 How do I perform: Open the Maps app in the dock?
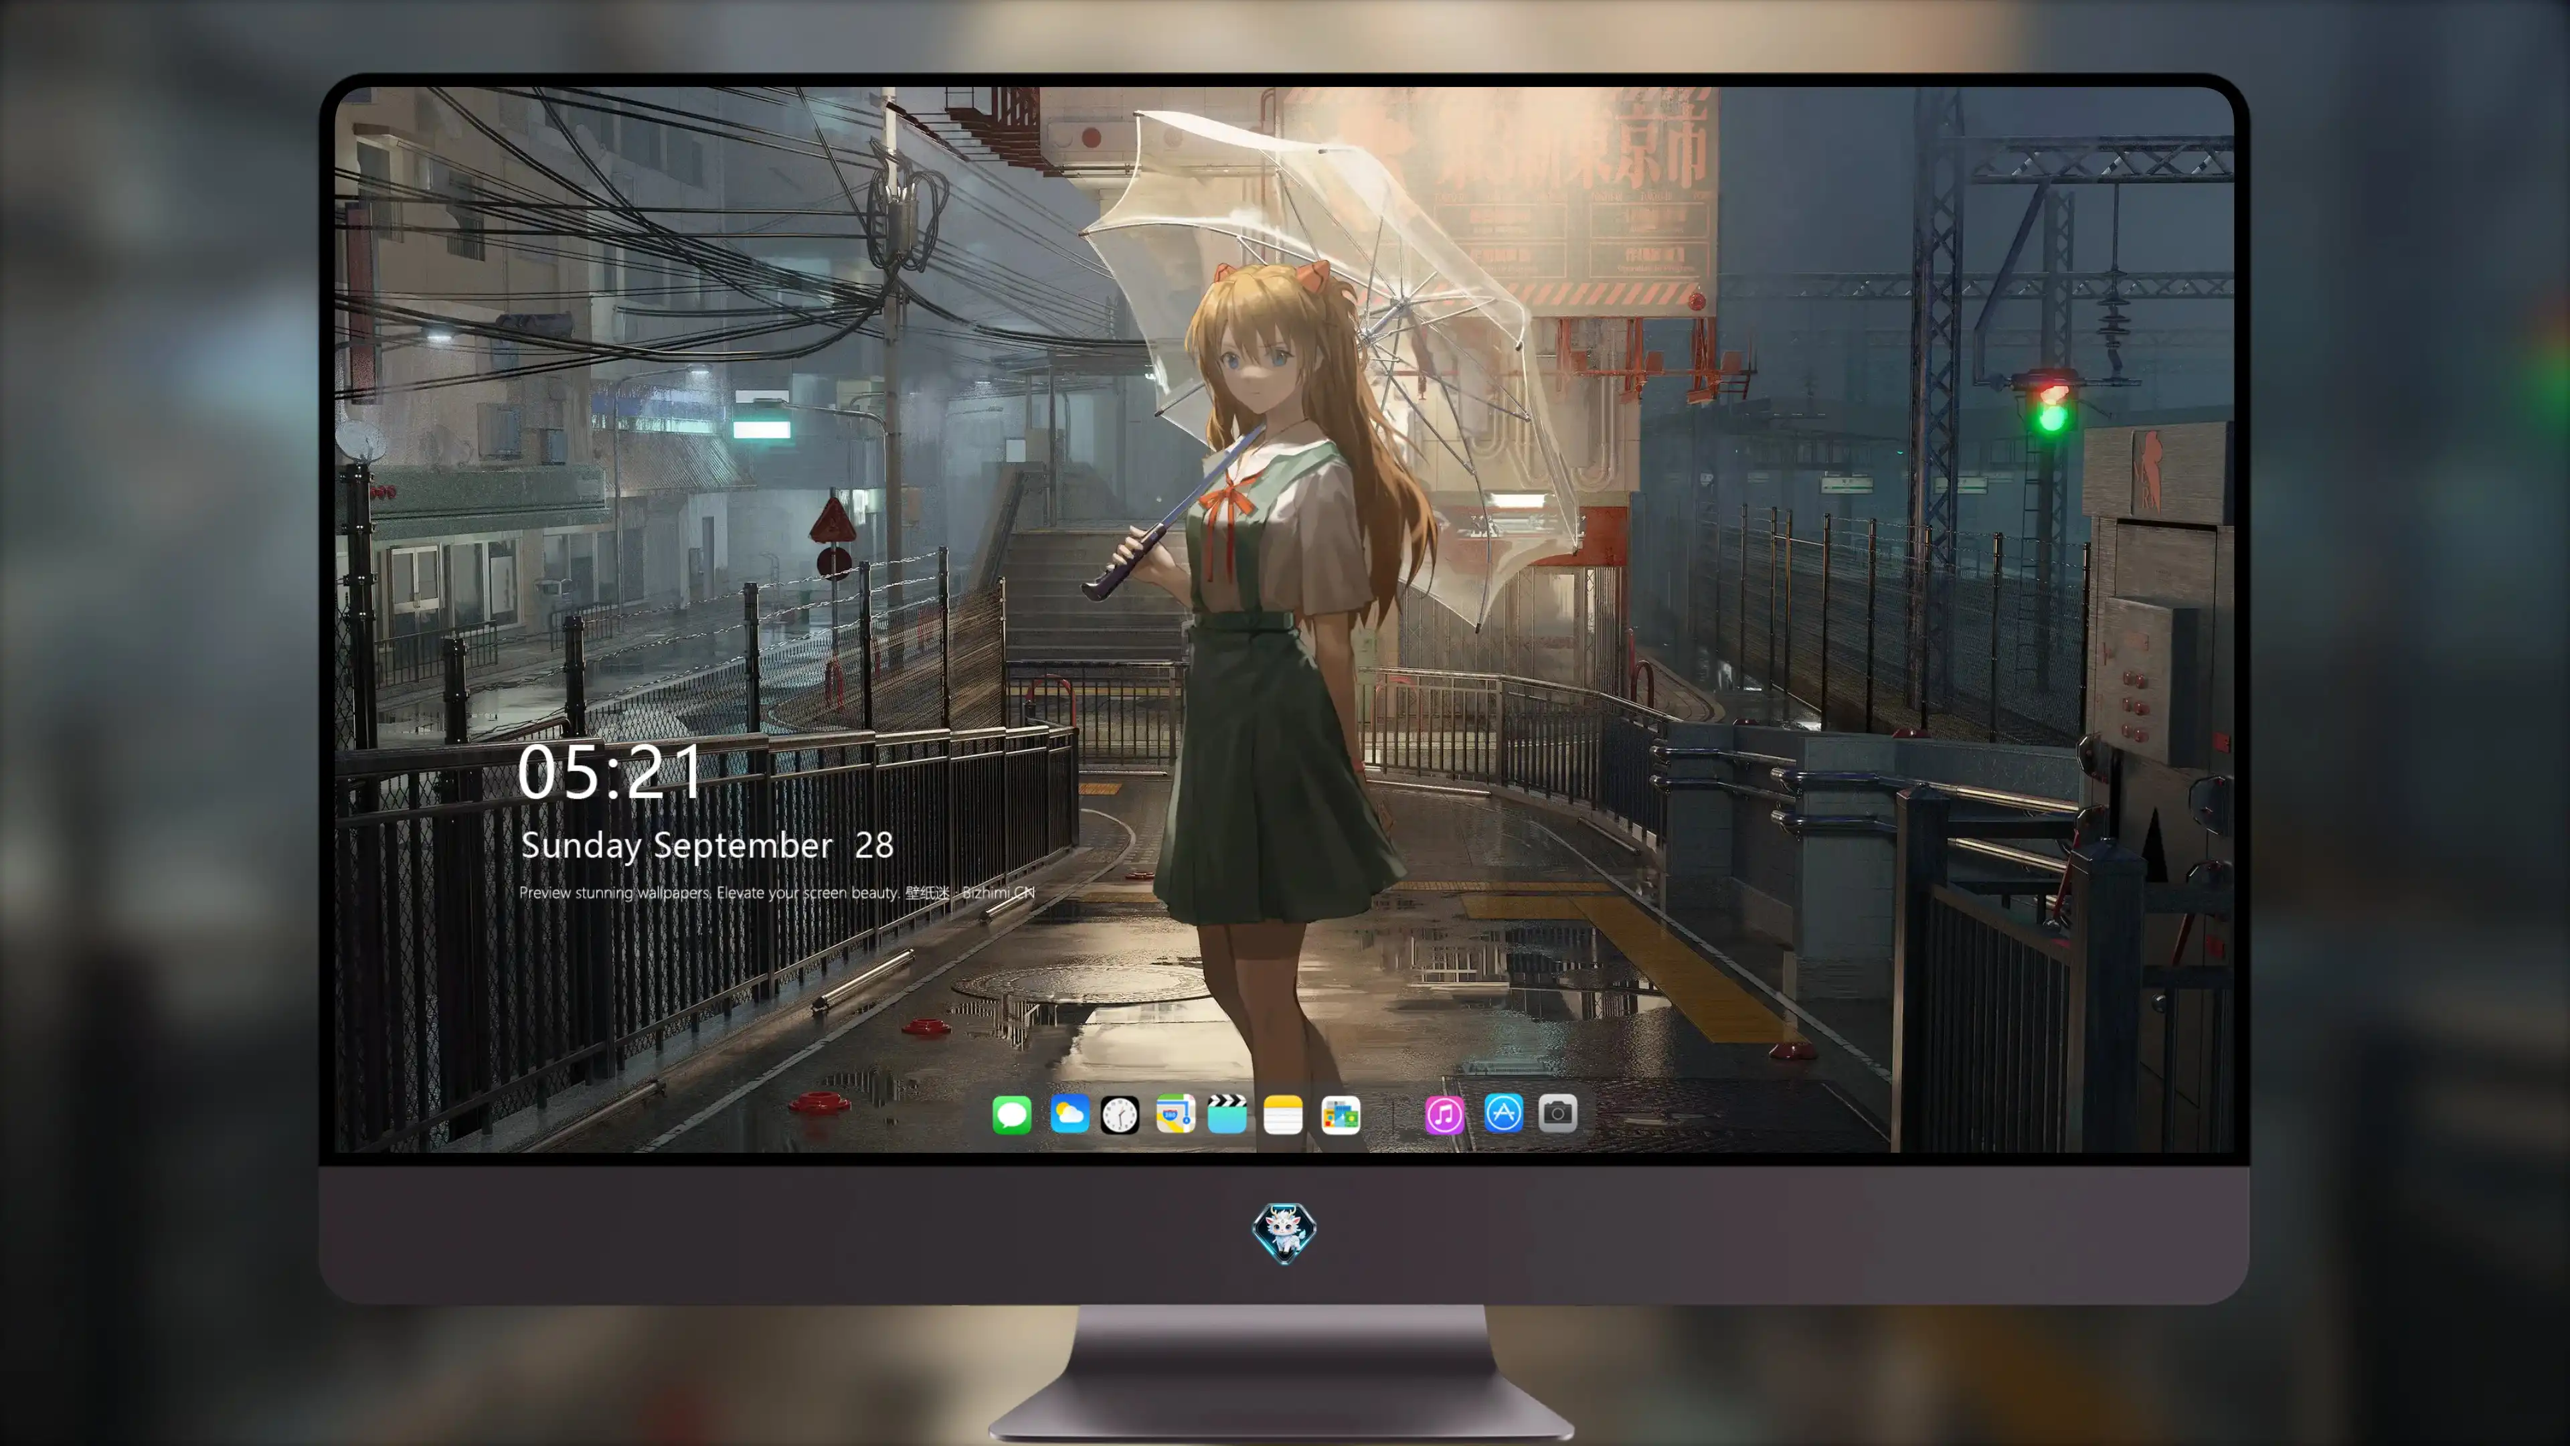click(x=1175, y=1114)
